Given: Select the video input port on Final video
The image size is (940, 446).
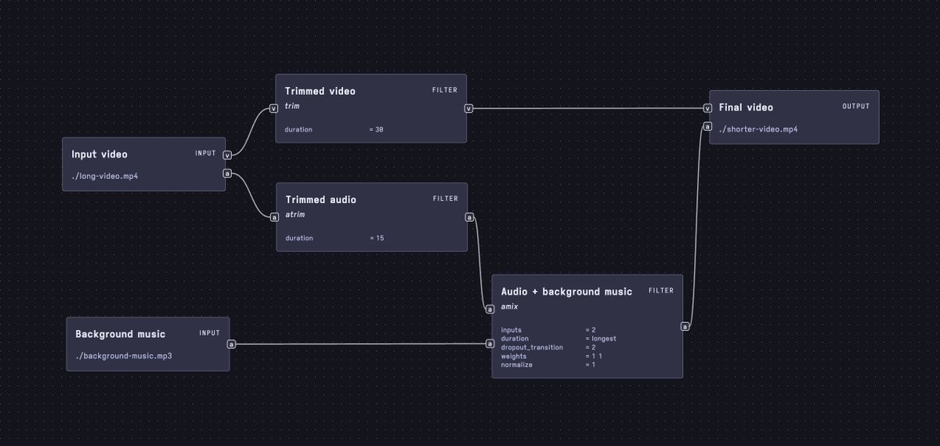Looking at the screenshot, I should point(707,108).
